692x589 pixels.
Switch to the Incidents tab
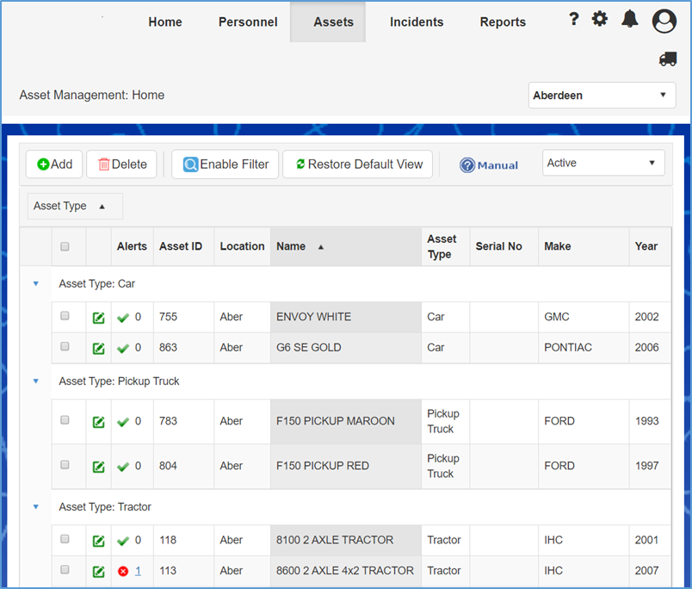(x=417, y=22)
